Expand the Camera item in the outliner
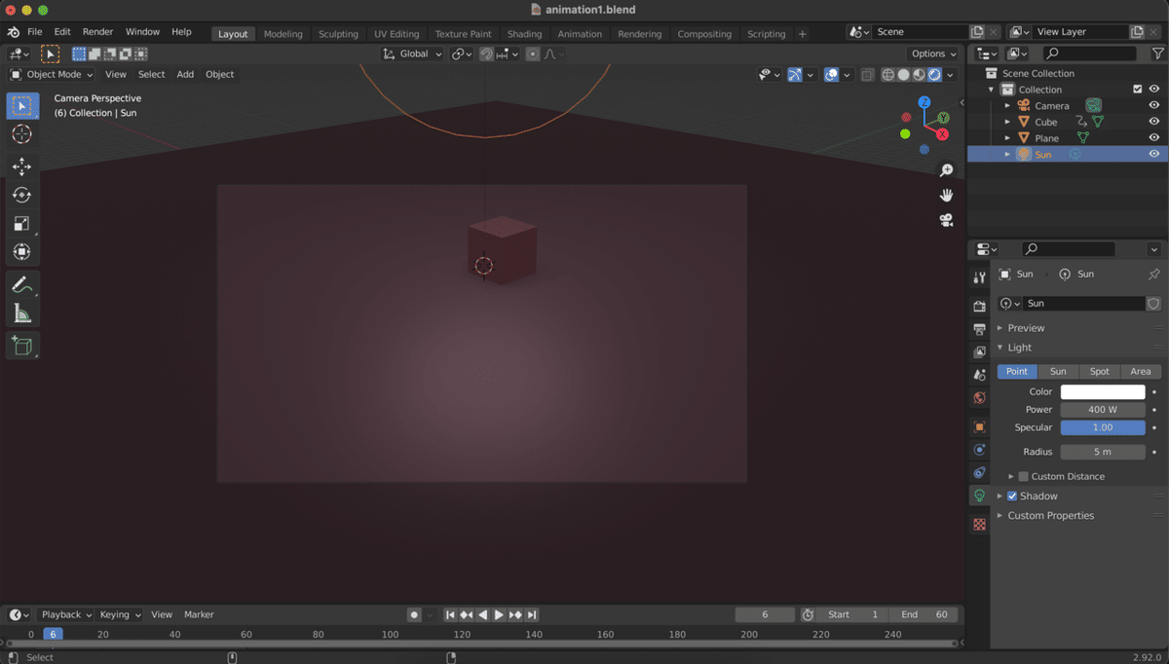 click(x=1007, y=105)
